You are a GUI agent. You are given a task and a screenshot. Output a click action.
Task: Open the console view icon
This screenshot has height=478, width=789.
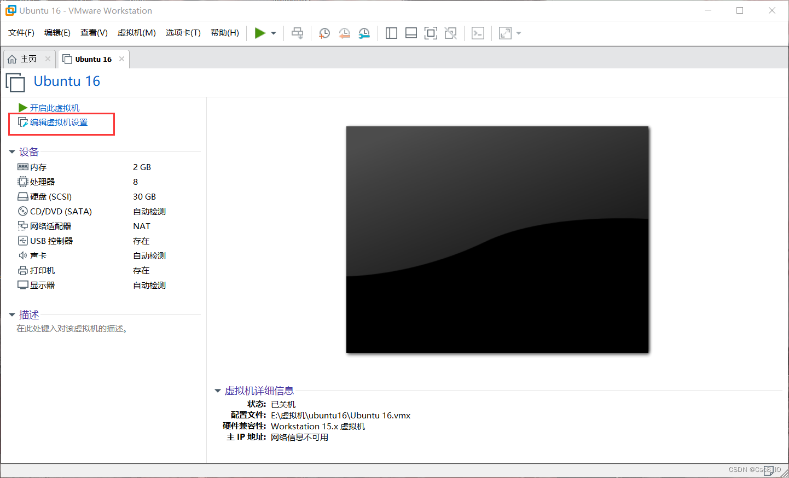(x=478, y=33)
